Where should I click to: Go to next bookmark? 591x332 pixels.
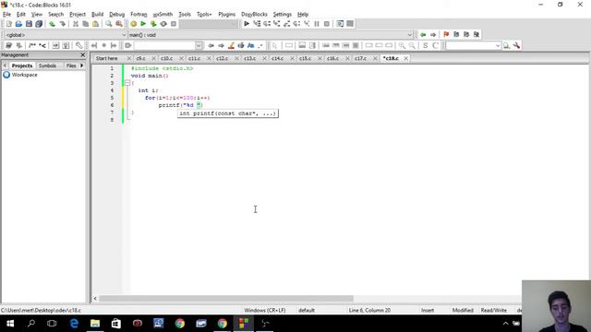click(x=466, y=35)
